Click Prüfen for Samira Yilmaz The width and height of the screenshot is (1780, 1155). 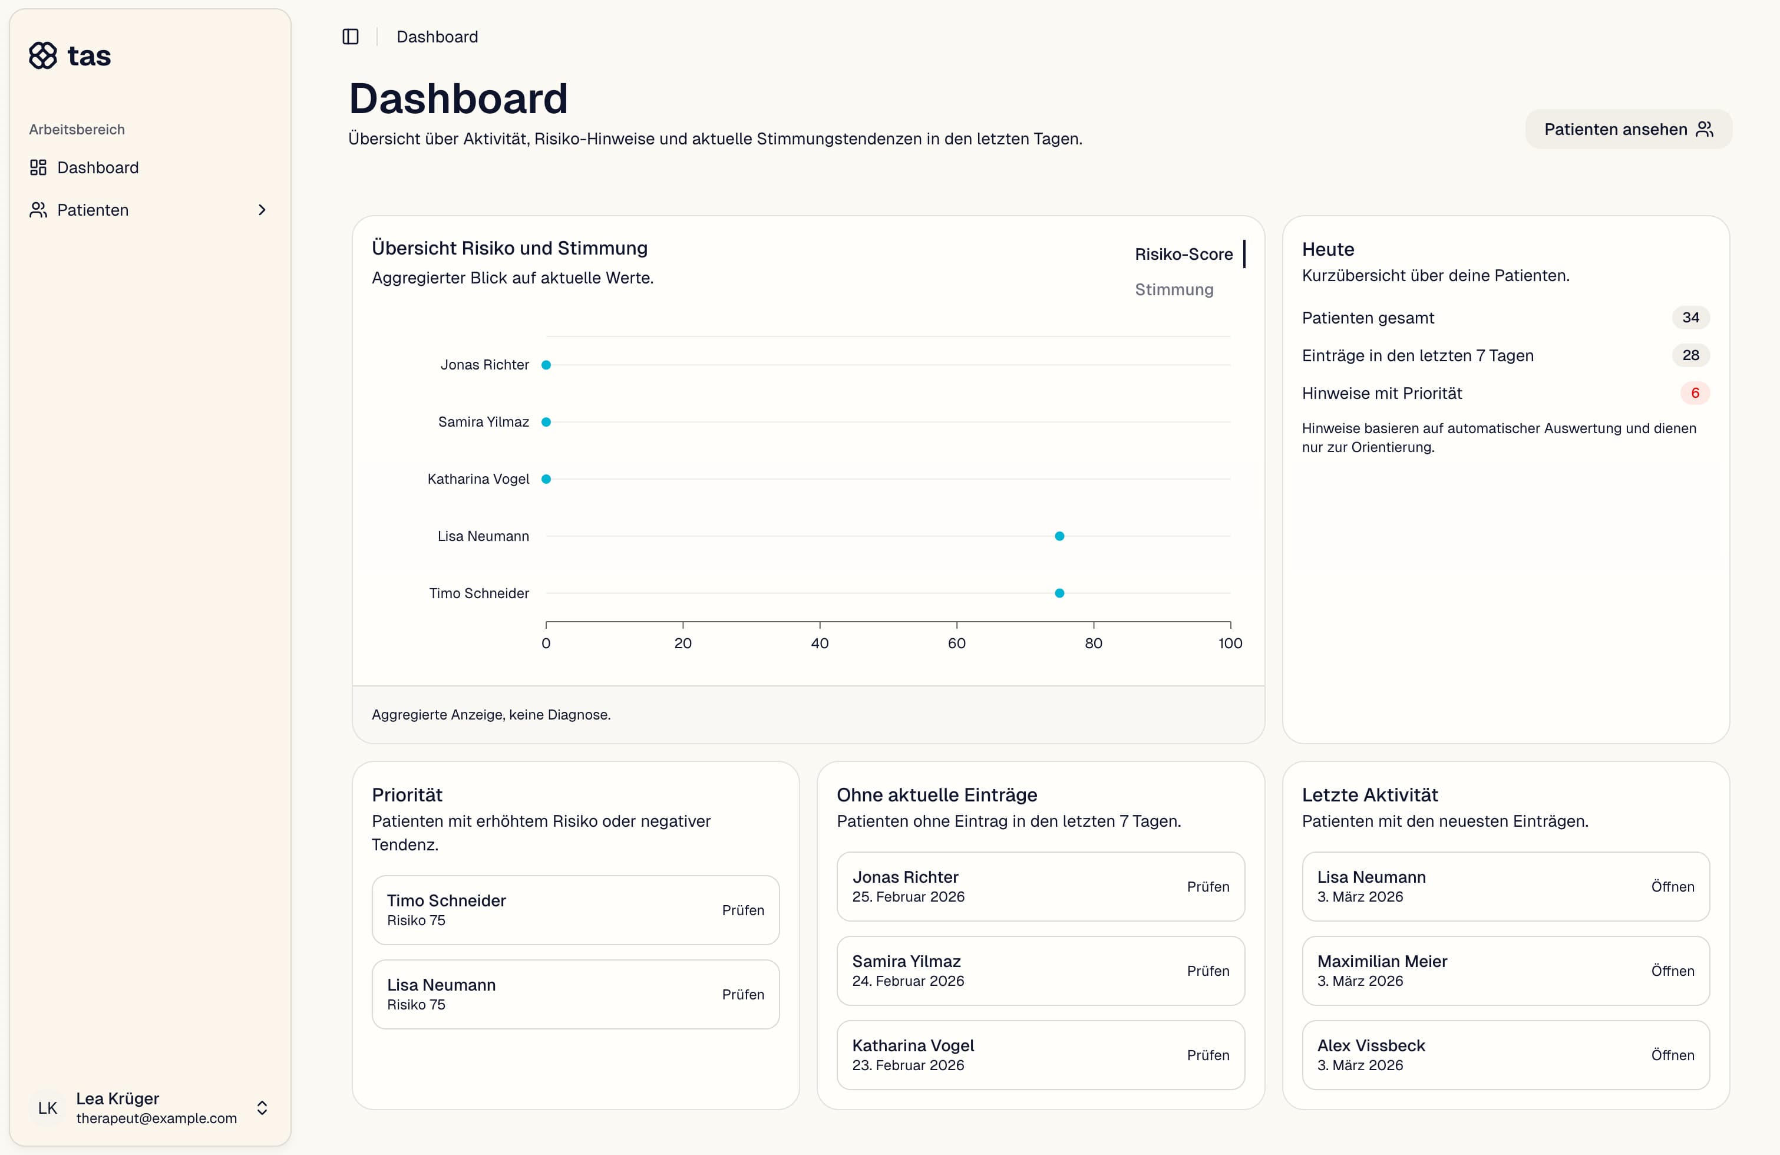click(1208, 971)
